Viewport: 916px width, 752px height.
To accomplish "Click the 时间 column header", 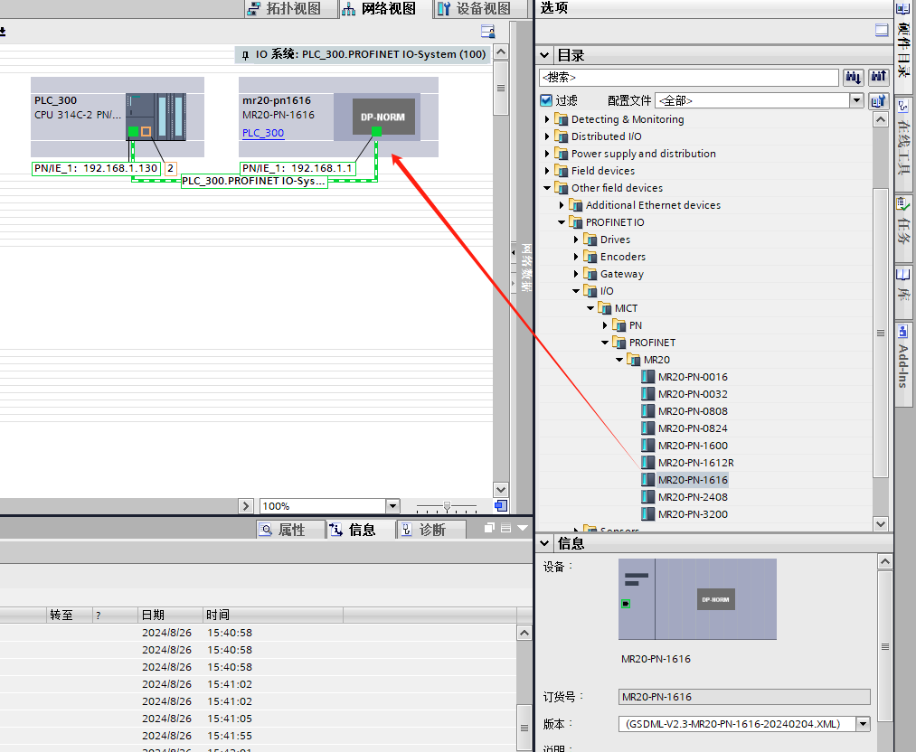I will 273,615.
